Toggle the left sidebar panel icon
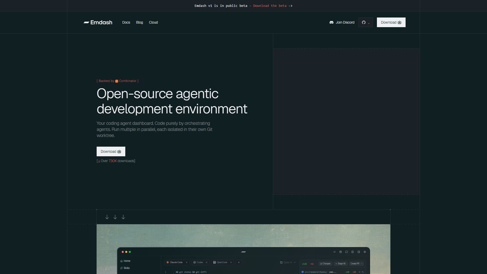487x274 pixels. click(353, 252)
